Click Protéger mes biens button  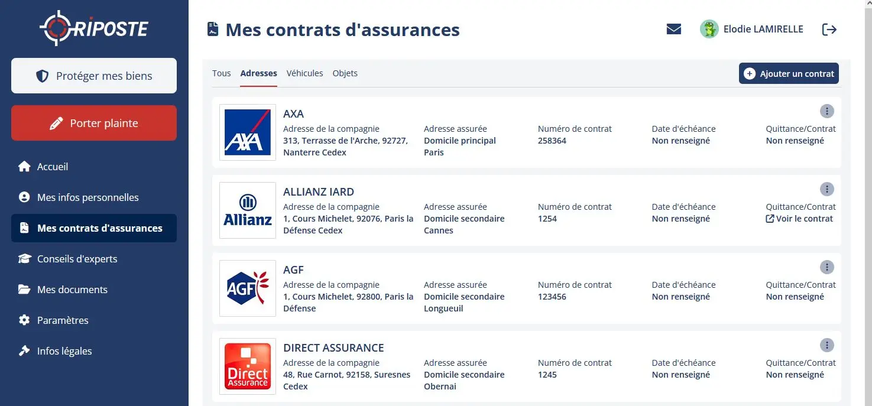point(94,76)
